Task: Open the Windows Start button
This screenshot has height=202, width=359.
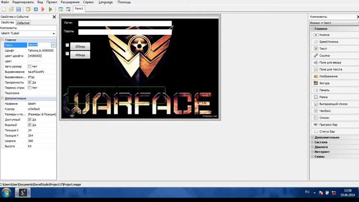Action: [6, 192]
